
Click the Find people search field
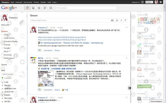click(x=86, y=8)
